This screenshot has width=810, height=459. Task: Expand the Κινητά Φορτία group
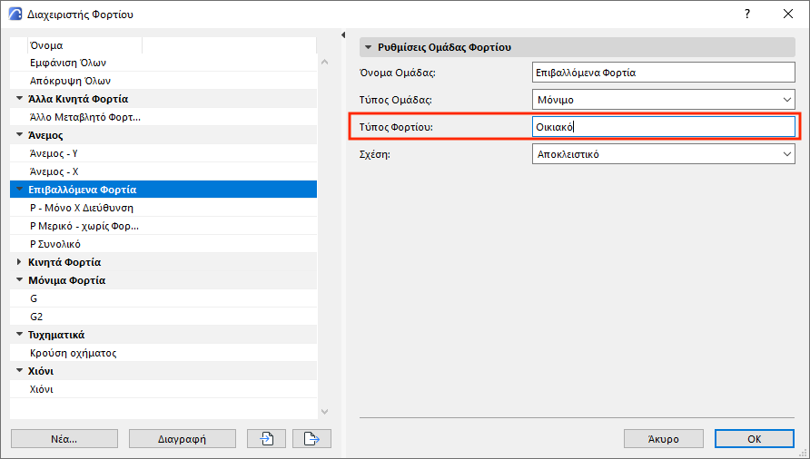[x=19, y=262]
